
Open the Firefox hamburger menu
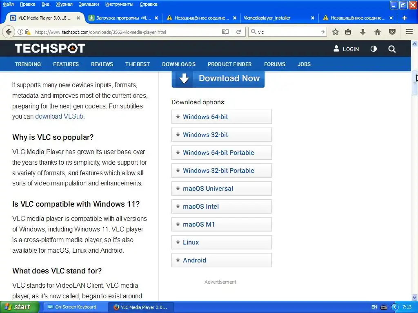[409, 32]
